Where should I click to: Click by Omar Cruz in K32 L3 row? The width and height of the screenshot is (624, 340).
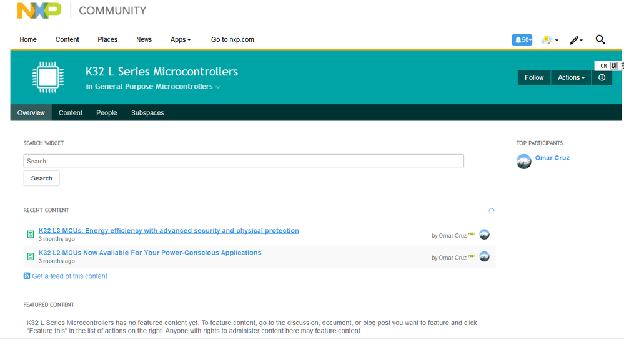(x=449, y=235)
